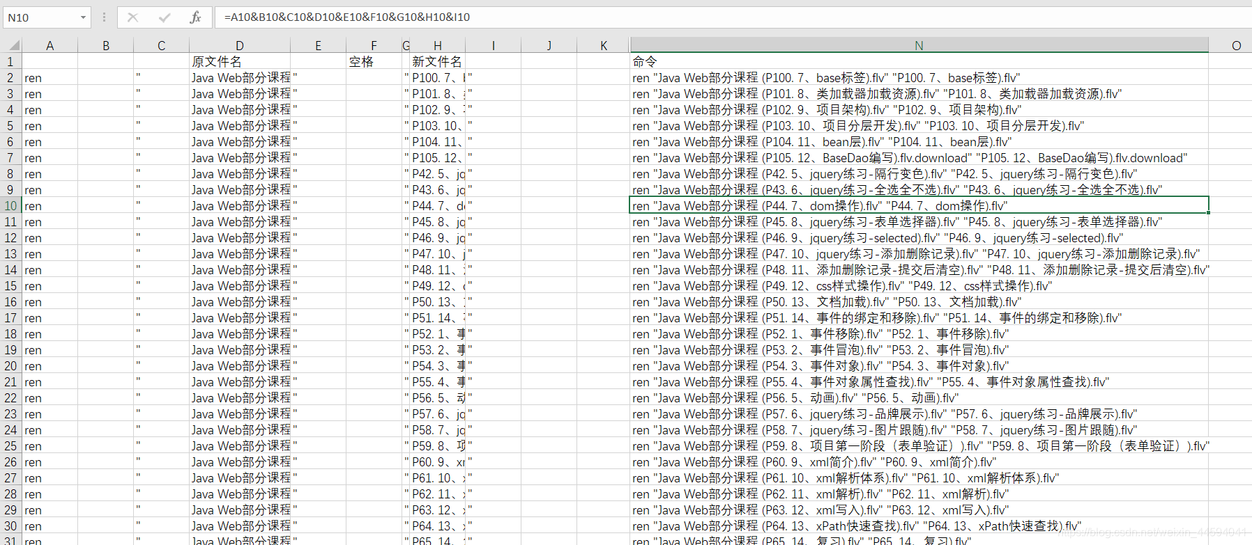1252x545 pixels.
Task: Select row 20 header
Action: 10,366
